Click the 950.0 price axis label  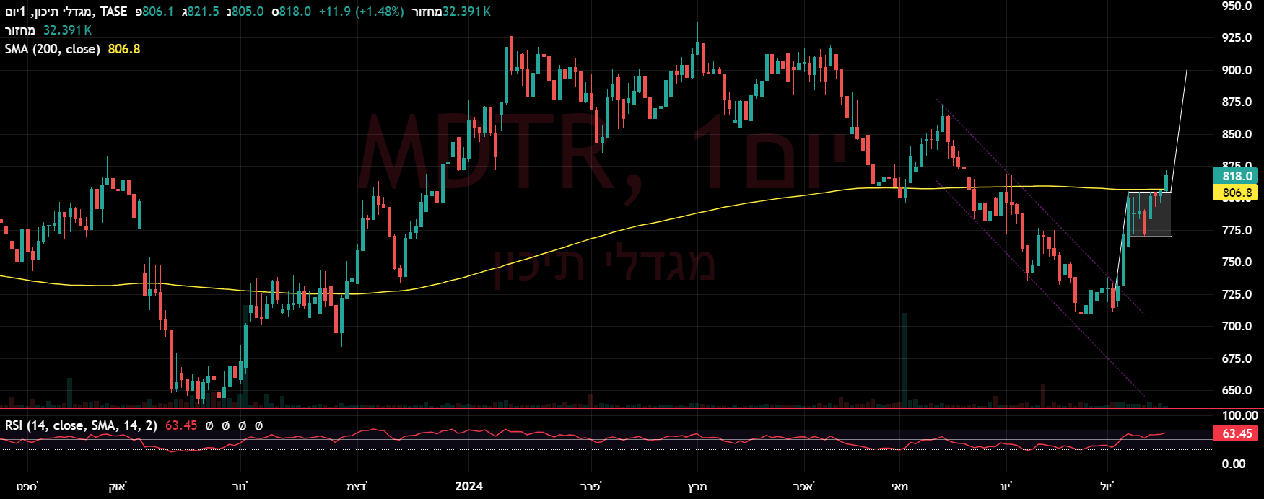click(1237, 6)
